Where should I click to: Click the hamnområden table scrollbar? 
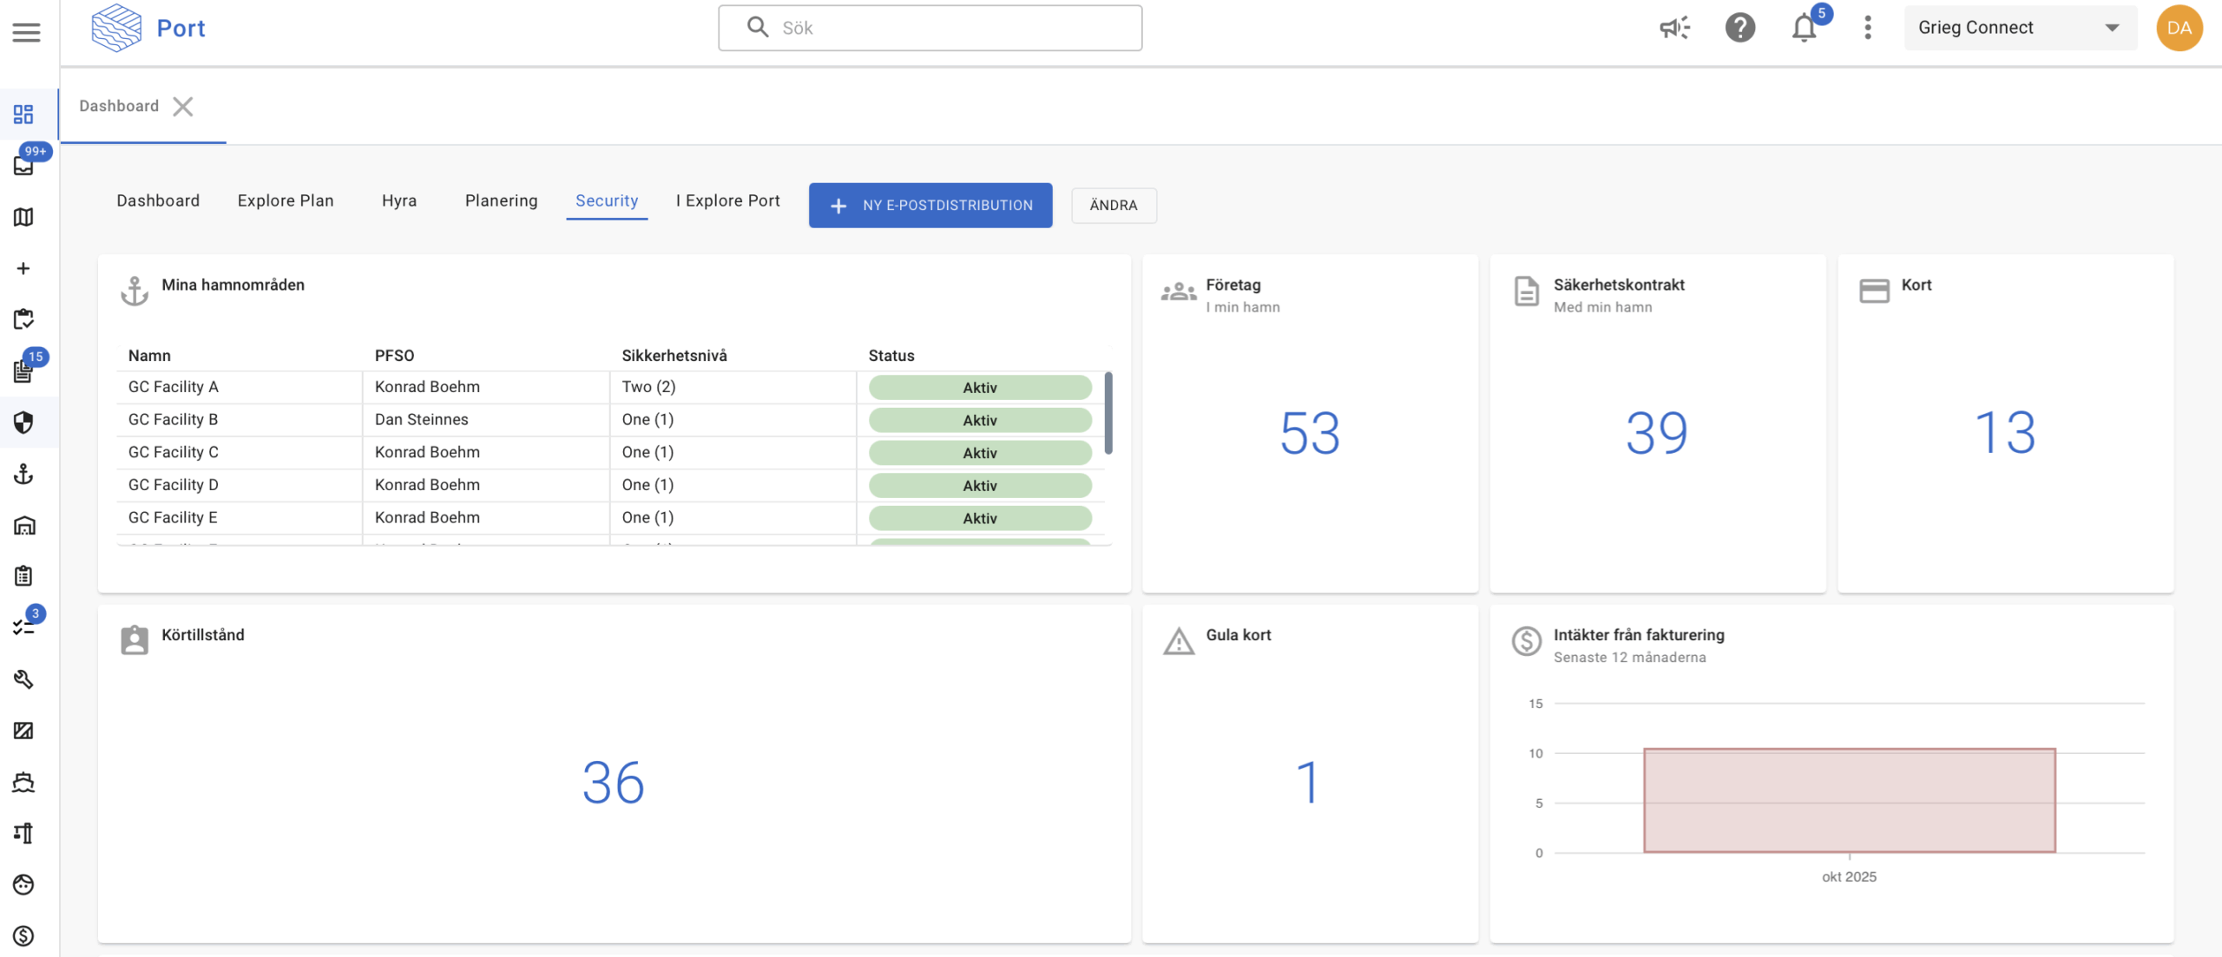(x=1108, y=413)
